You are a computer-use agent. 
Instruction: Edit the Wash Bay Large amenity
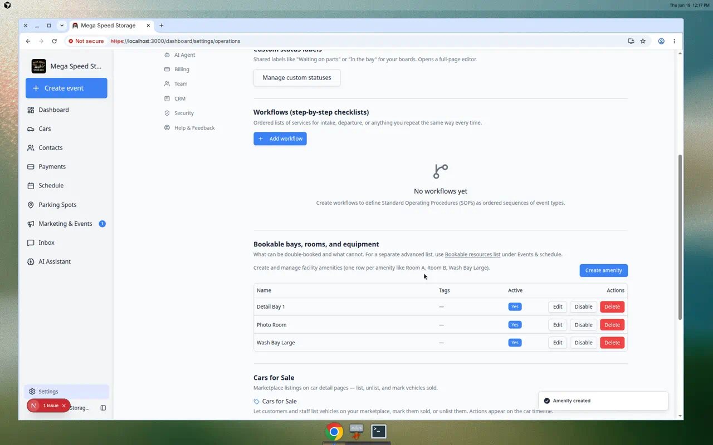pos(558,343)
